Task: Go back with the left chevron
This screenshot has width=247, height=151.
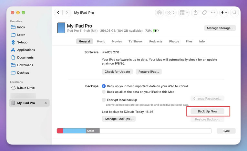Action: [x=58, y=13]
